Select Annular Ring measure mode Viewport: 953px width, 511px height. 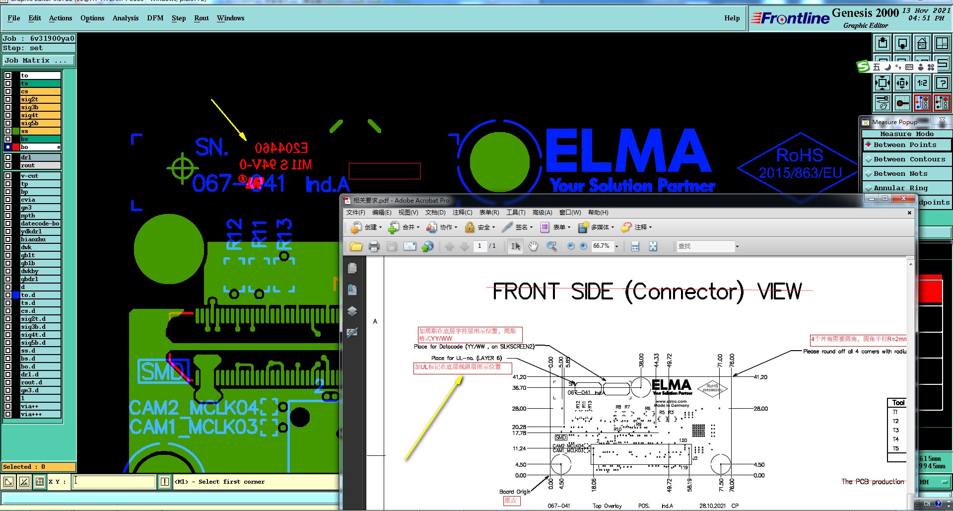point(906,188)
